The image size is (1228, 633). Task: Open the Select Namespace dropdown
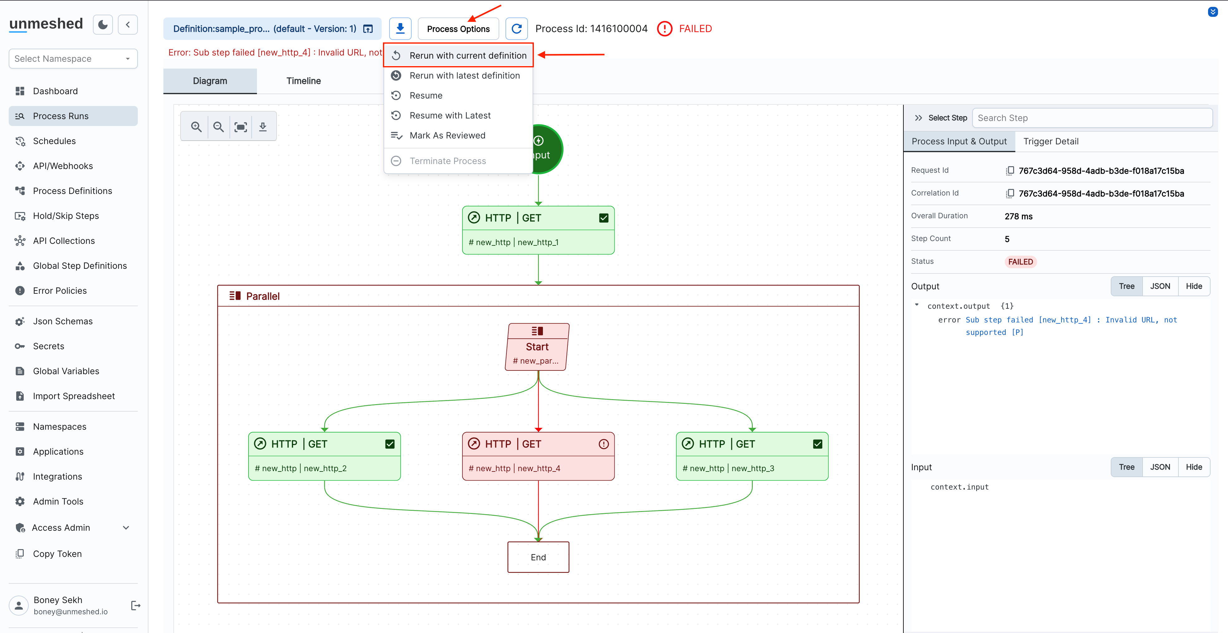(x=73, y=59)
